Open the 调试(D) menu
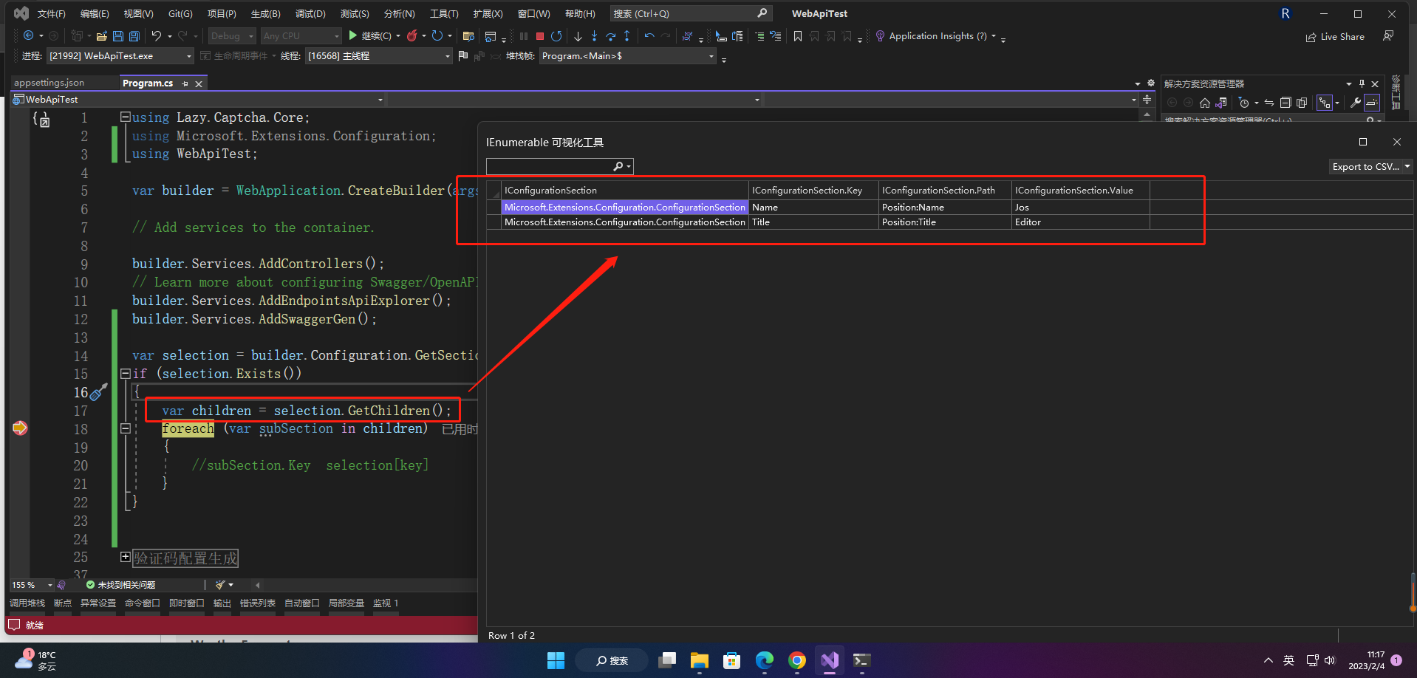 pos(310,13)
